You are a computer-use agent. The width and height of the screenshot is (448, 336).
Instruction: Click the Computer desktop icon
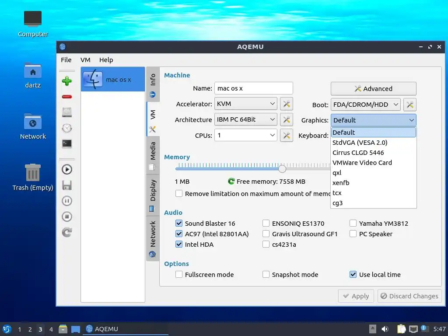pos(33,24)
